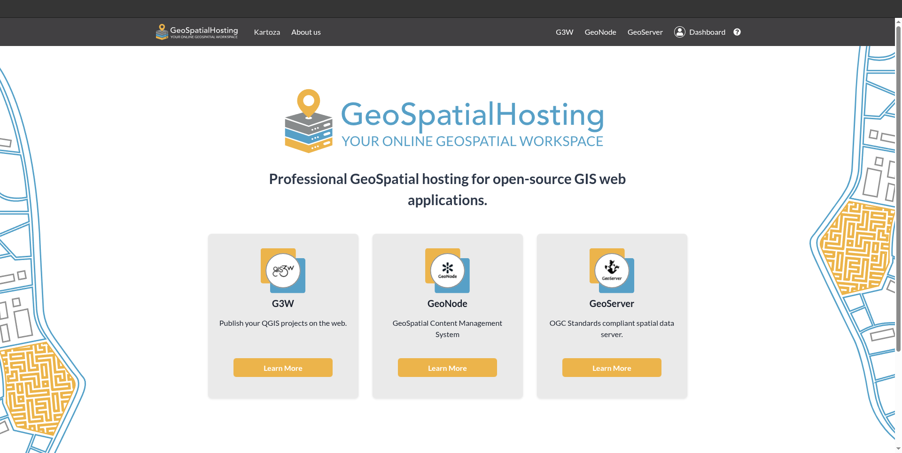Click the GeoServer product icon
The width and height of the screenshot is (902, 453).
click(x=612, y=271)
